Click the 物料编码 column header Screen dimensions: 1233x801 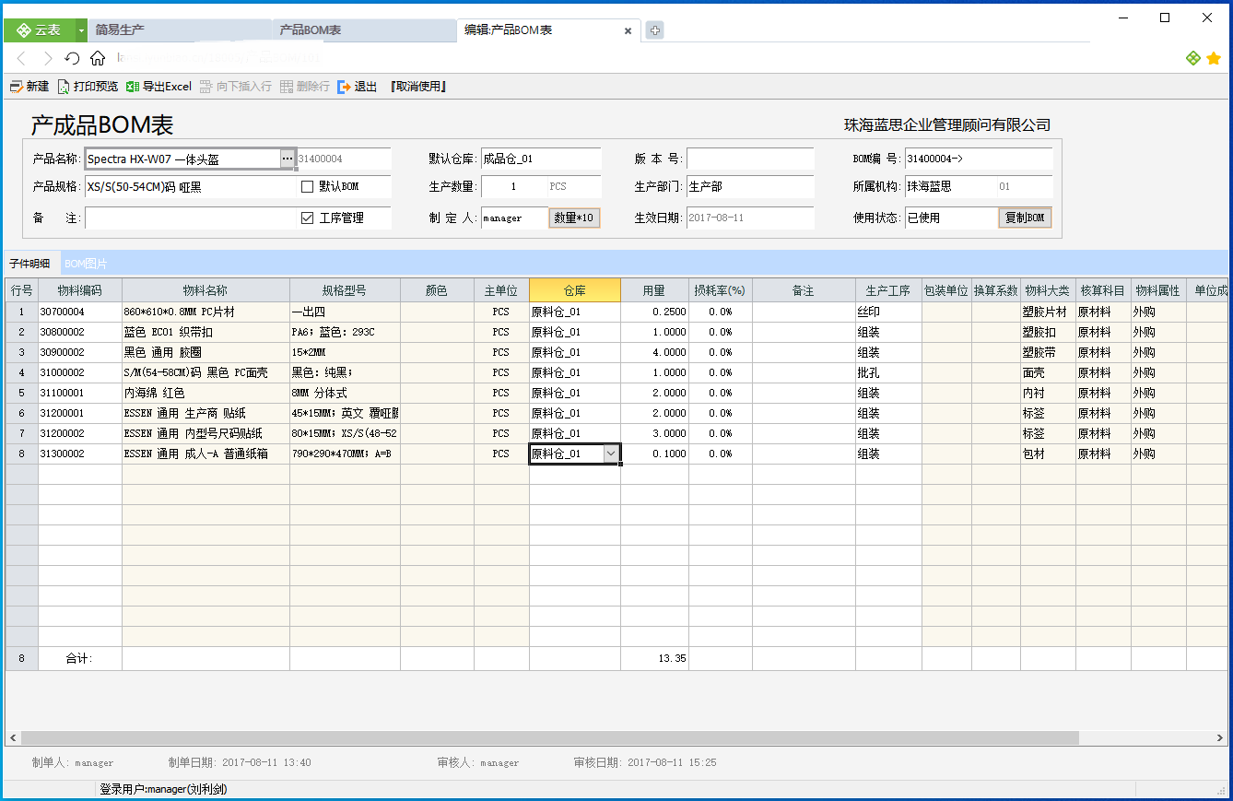point(79,290)
